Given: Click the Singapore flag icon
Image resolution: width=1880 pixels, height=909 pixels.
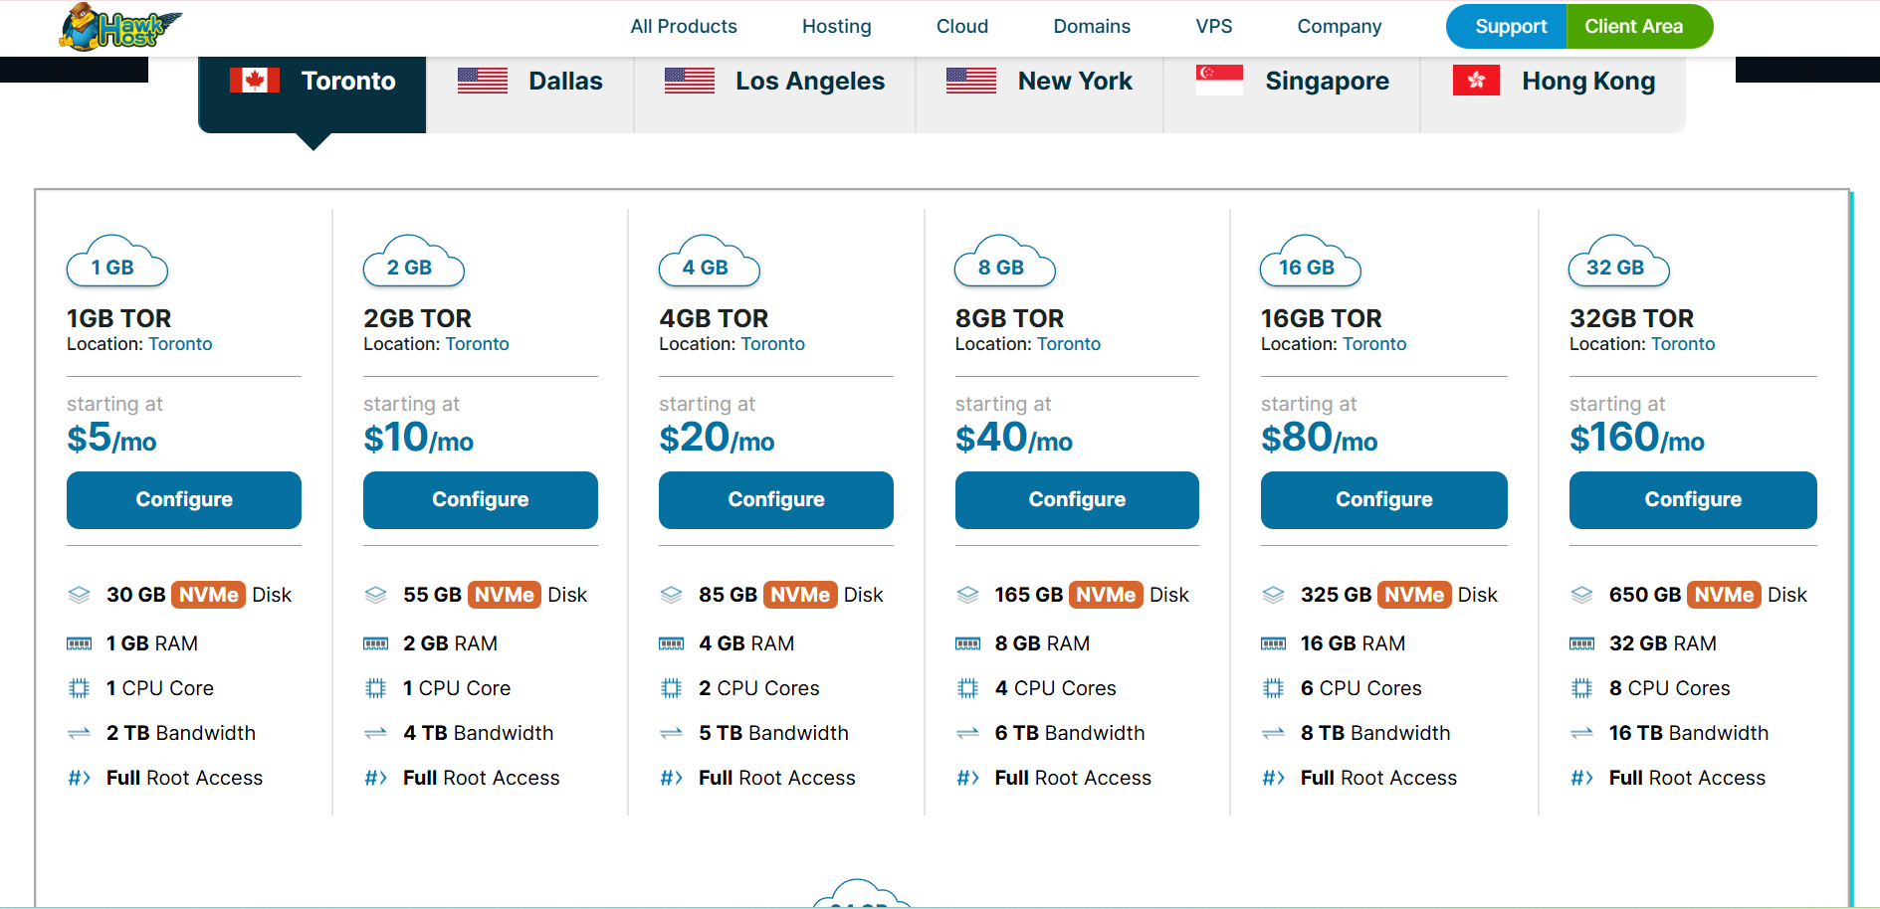Looking at the screenshot, I should (1219, 81).
